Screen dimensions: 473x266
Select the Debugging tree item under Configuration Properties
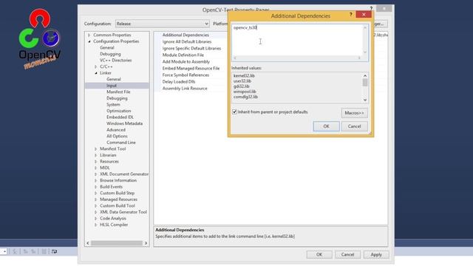[110, 54]
